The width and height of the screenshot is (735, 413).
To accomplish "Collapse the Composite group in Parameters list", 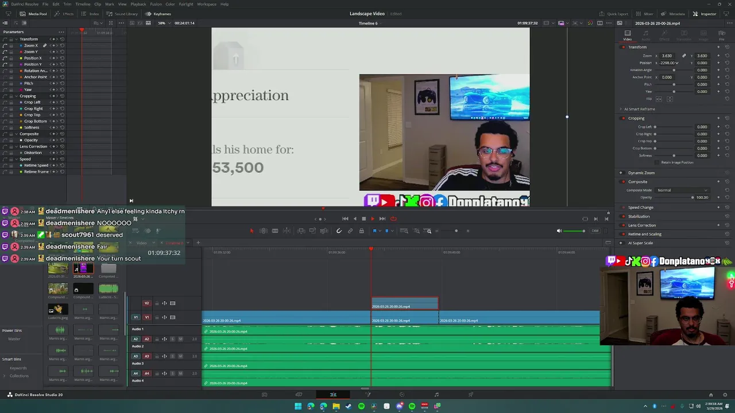I will [x=17, y=134].
